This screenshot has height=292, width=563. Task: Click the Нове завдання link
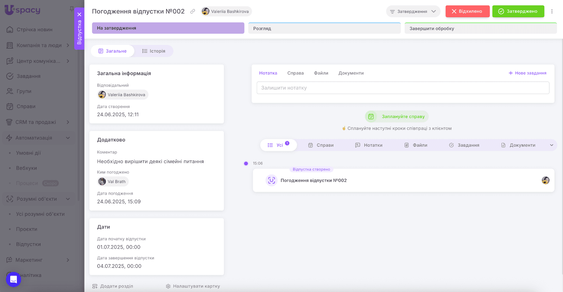pyautogui.click(x=527, y=73)
